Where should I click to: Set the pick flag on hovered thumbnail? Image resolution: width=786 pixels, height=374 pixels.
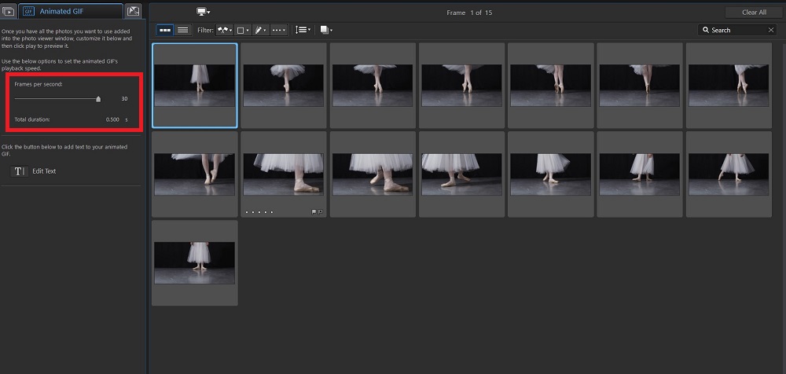[x=314, y=211]
